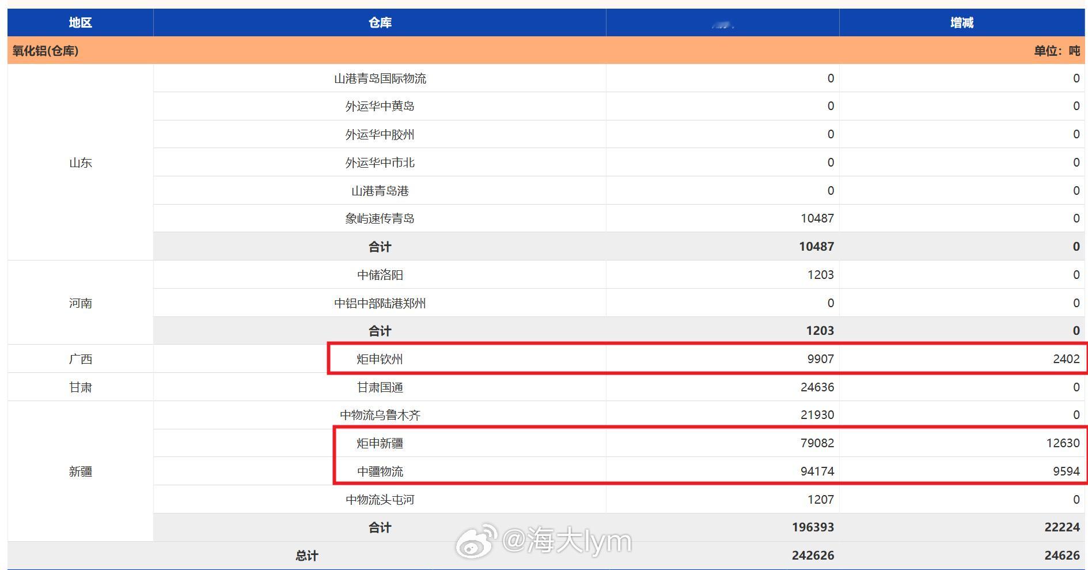Click the 山港青岛国际物流 warehouse row
Image resolution: width=1088 pixels, height=570 pixels.
379,78
